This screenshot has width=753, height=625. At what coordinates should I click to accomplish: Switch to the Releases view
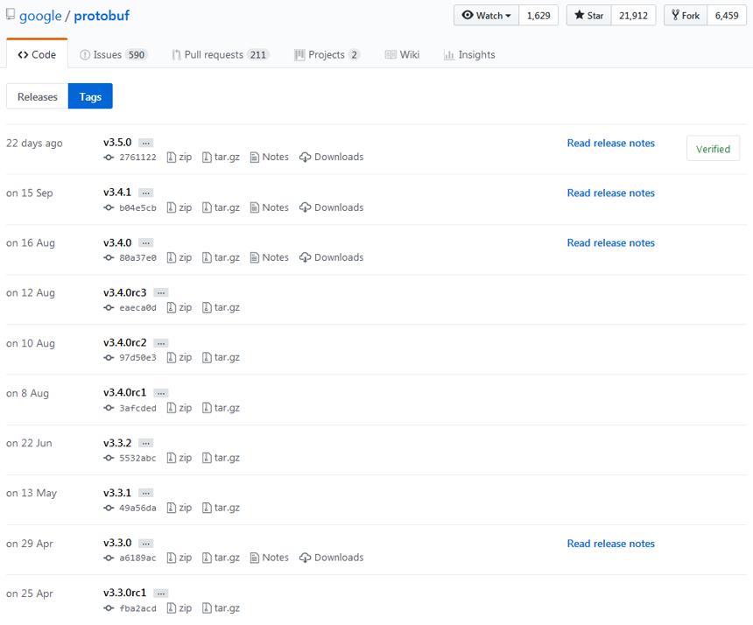click(x=38, y=96)
